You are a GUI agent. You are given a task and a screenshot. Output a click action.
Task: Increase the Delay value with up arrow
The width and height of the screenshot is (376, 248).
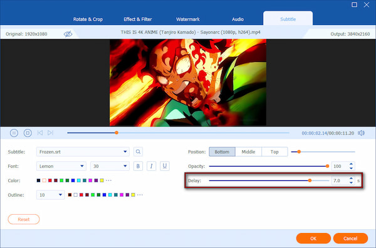[x=351, y=178]
